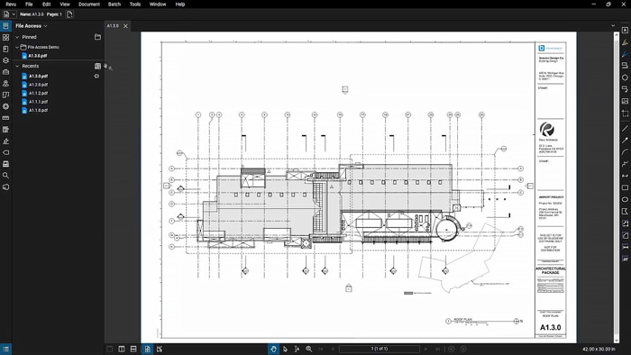
Task: Open the Edit menu
Action: [47, 5]
